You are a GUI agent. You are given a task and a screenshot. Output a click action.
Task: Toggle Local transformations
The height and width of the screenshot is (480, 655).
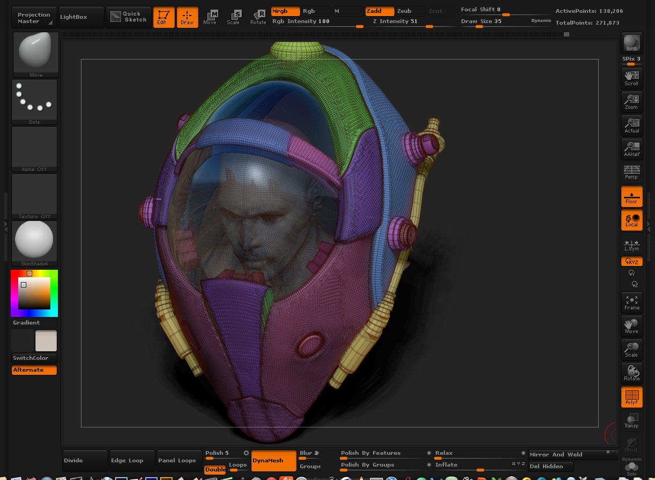pos(631,219)
